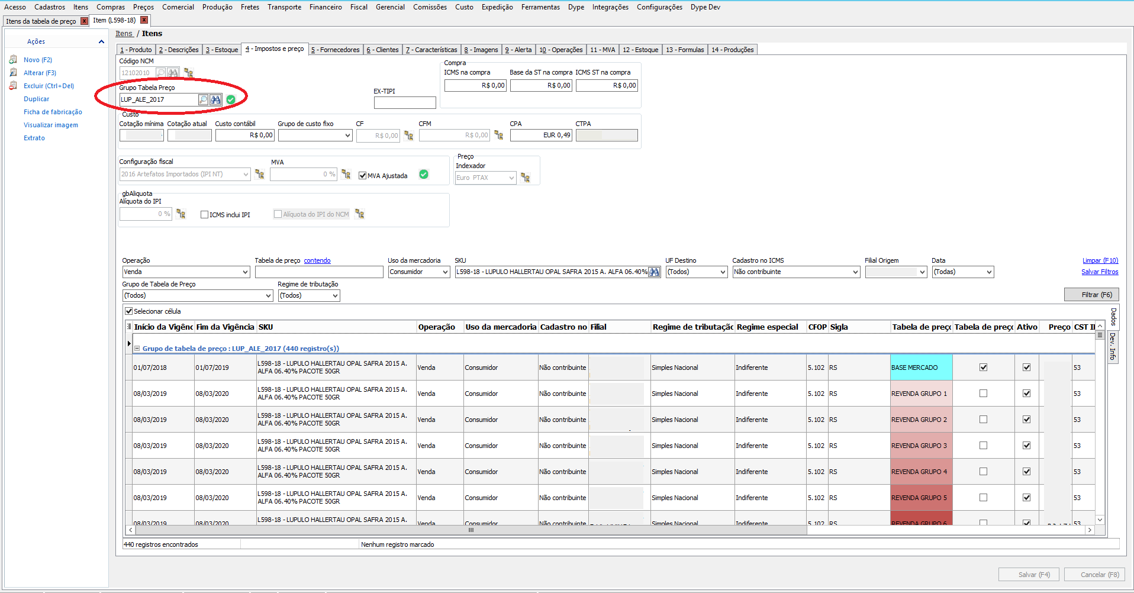Click the icon next to the CFM field

(498, 136)
